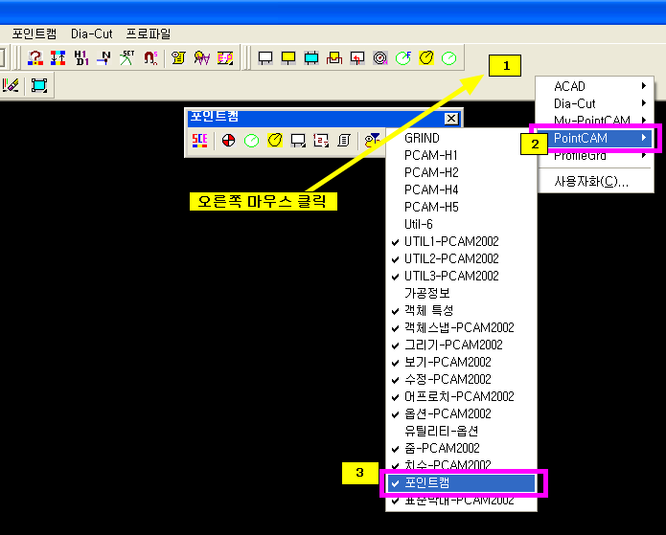Click the green circle icon in 포인트캠 toolbar

[251, 140]
